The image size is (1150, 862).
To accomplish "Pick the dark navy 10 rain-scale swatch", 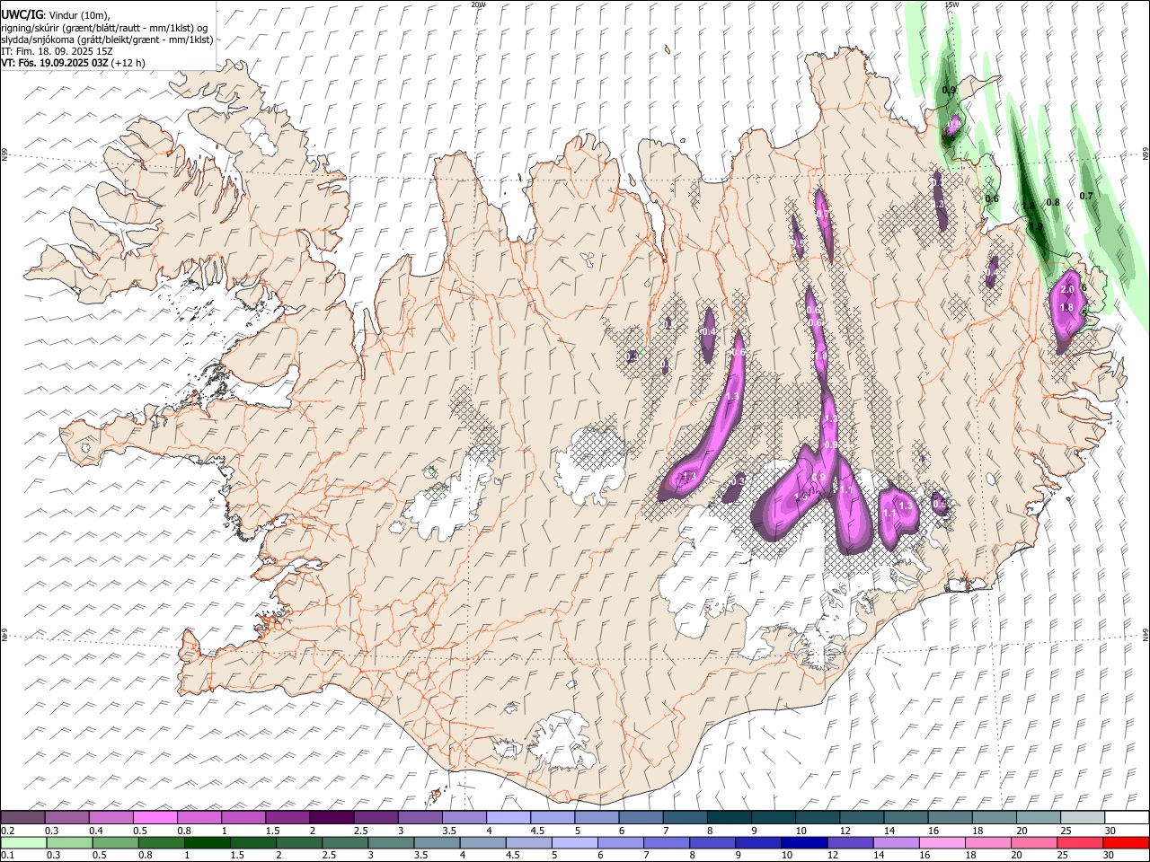I will tap(804, 843).
